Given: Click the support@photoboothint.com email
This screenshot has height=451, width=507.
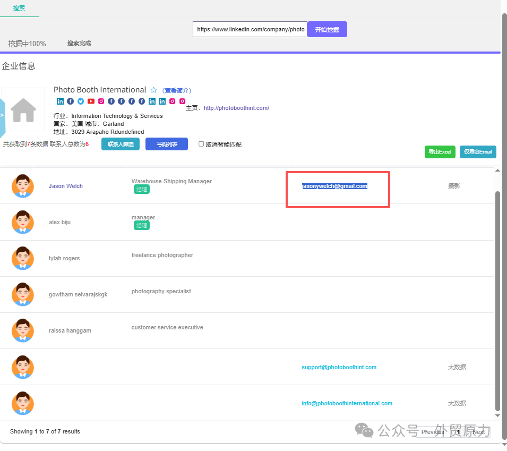Looking at the screenshot, I should coord(339,367).
